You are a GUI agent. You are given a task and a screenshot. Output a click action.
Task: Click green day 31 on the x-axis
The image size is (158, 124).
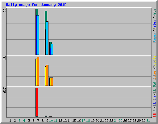148,121
